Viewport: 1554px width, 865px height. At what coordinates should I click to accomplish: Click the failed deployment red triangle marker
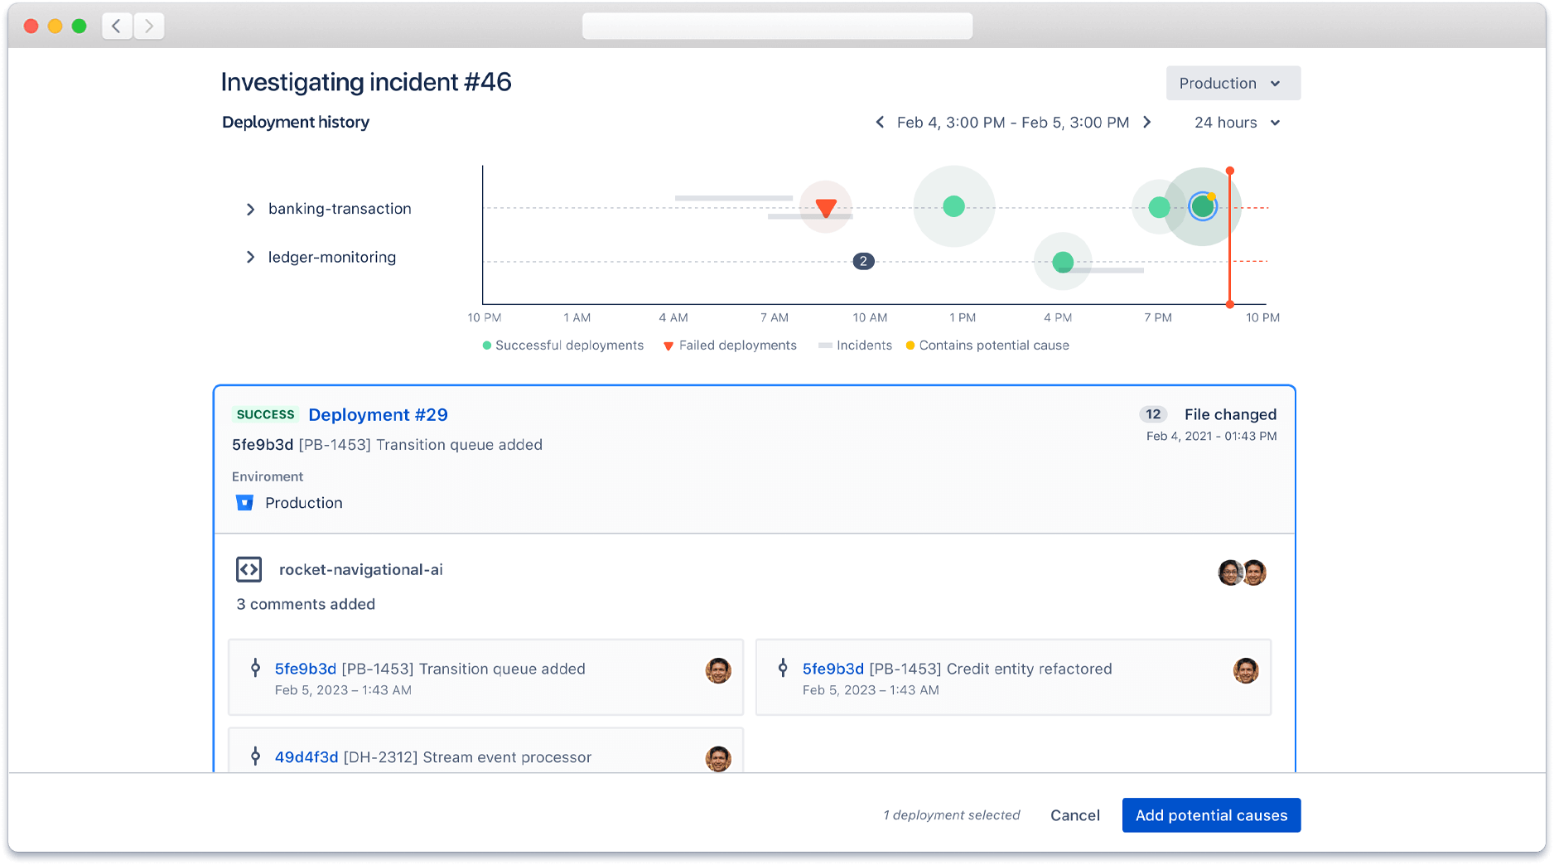click(825, 207)
